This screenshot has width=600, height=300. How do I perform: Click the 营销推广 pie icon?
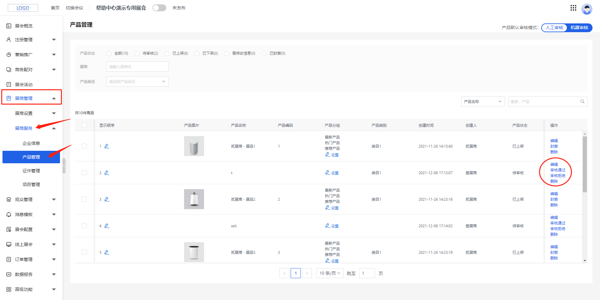coord(9,55)
